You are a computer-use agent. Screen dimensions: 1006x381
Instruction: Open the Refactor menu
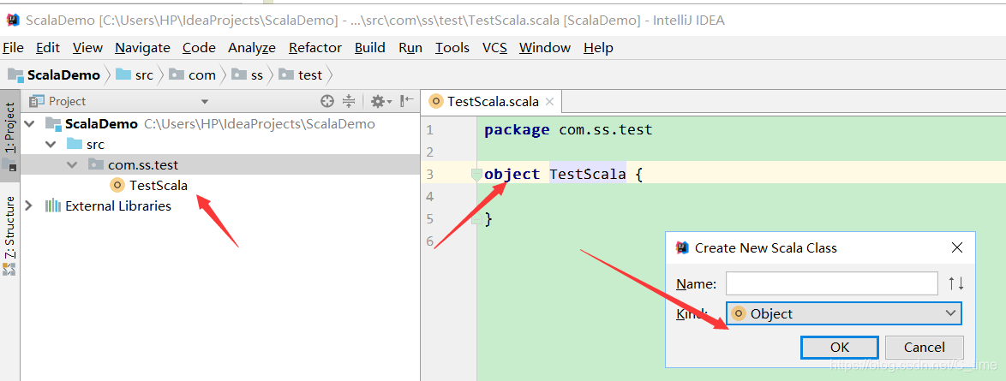tap(315, 47)
